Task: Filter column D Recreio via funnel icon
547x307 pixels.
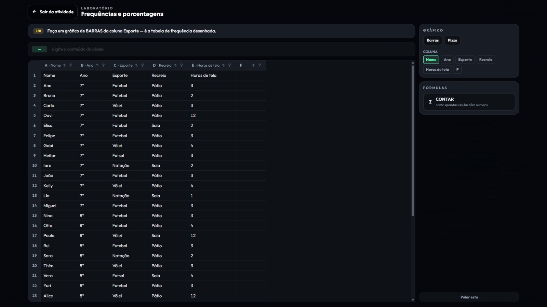Action: (182, 65)
